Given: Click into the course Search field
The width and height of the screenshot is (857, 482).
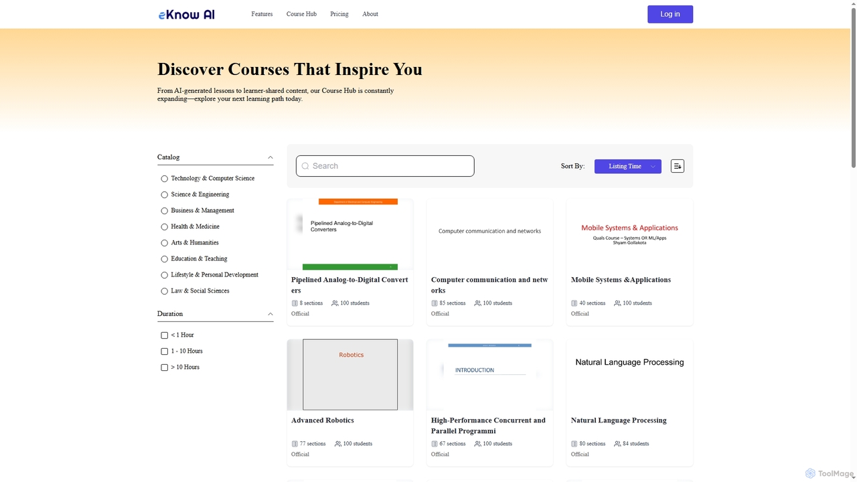Looking at the screenshot, I should pyautogui.click(x=385, y=166).
